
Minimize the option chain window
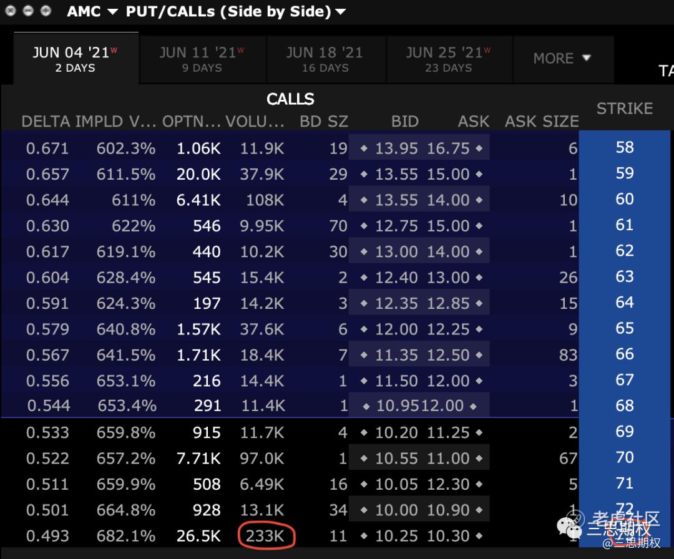coord(28,11)
